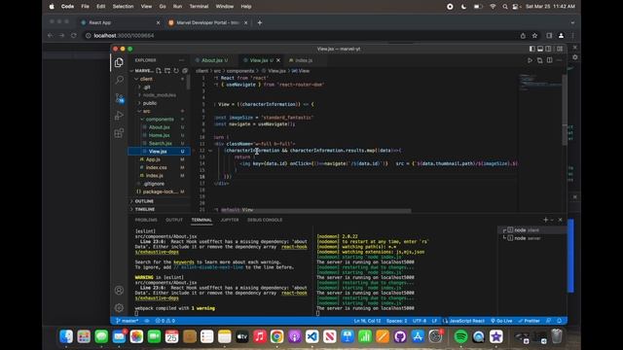
Task: Open About.jsx in the file tree
Action: (159, 127)
